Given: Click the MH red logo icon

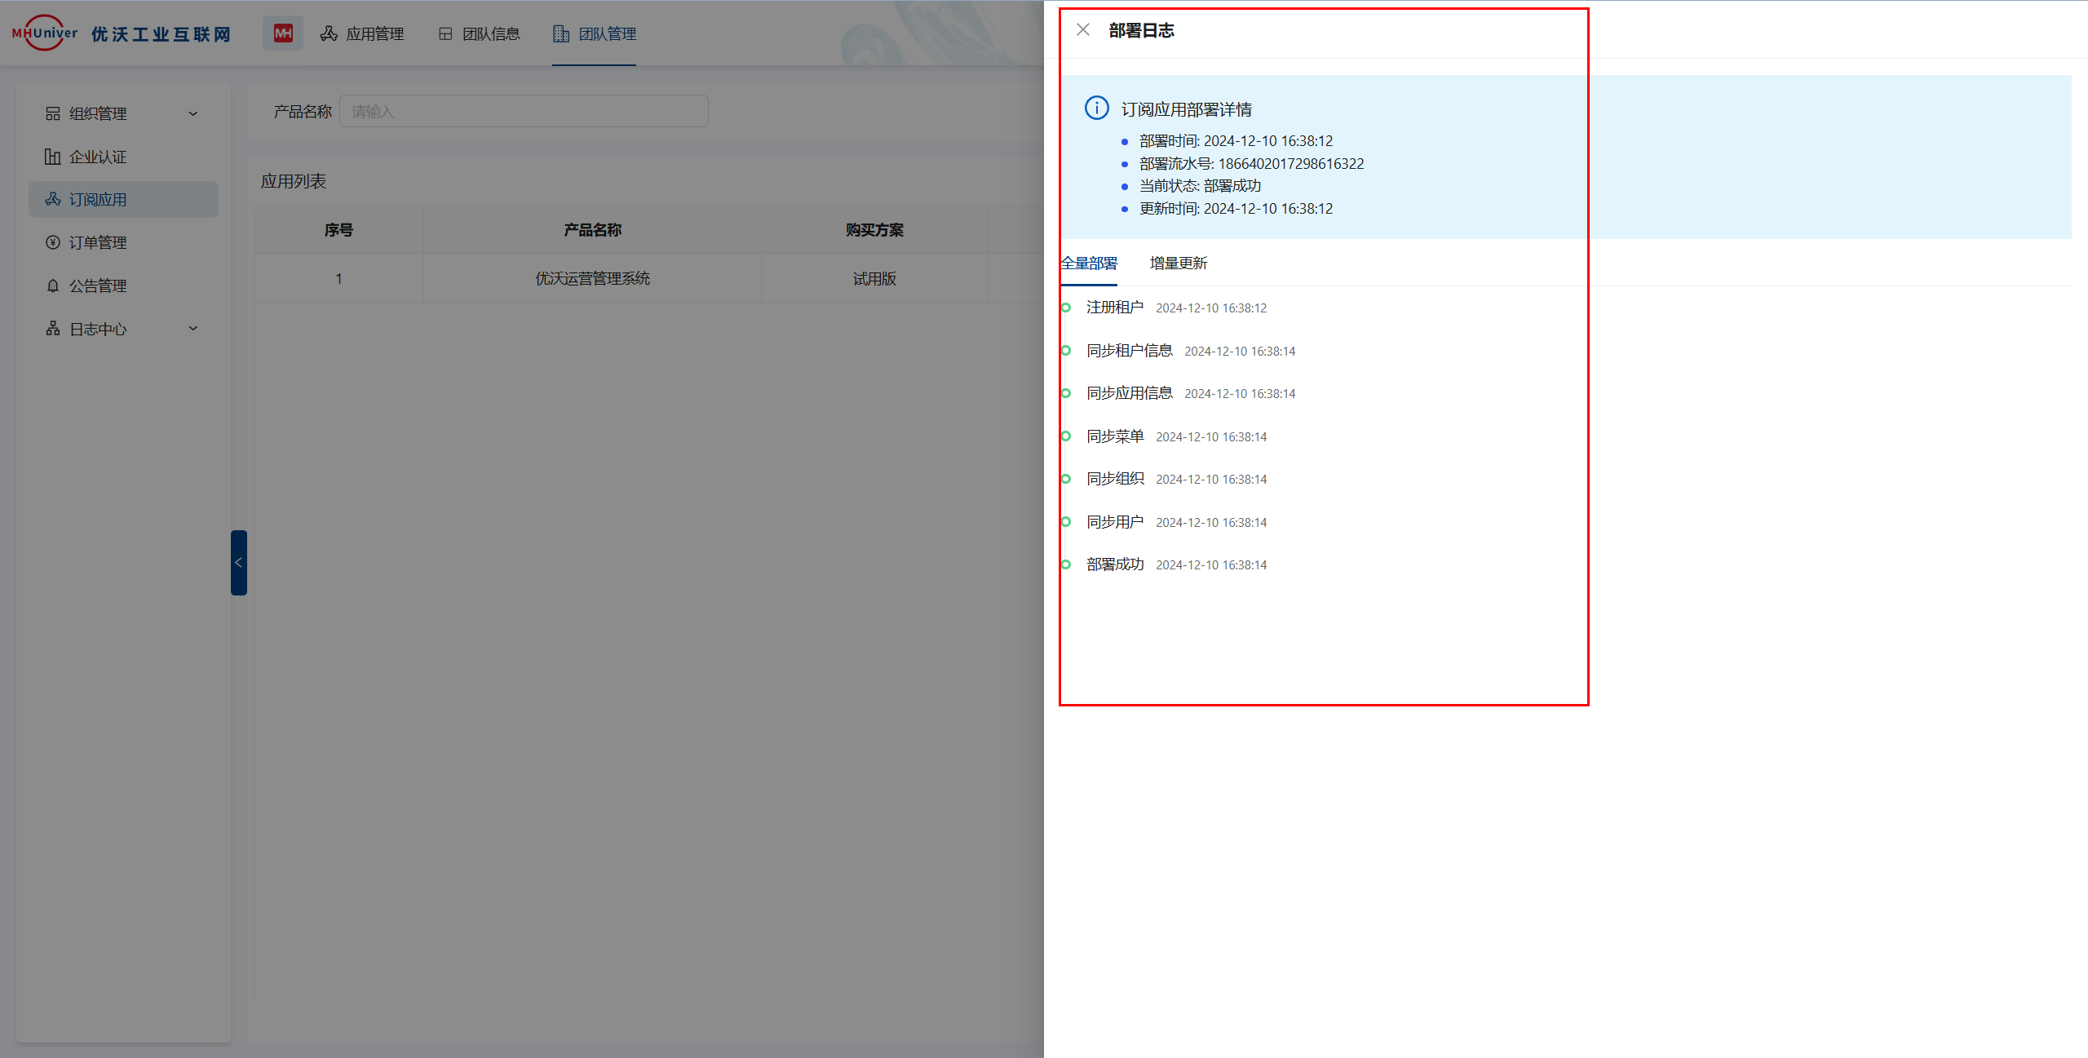Looking at the screenshot, I should (283, 33).
